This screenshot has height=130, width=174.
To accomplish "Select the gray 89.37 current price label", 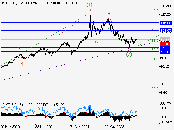I will click(x=165, y=39).
